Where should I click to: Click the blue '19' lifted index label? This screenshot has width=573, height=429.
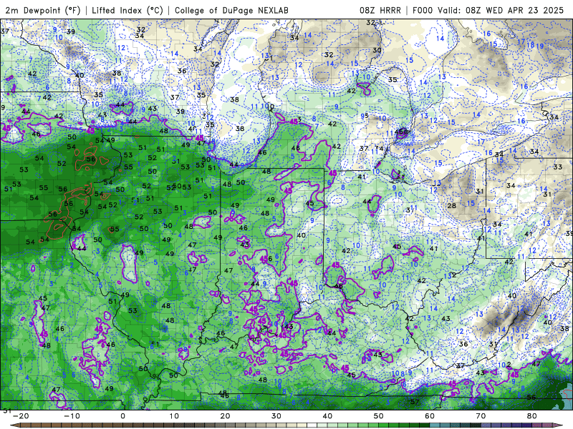540,46
